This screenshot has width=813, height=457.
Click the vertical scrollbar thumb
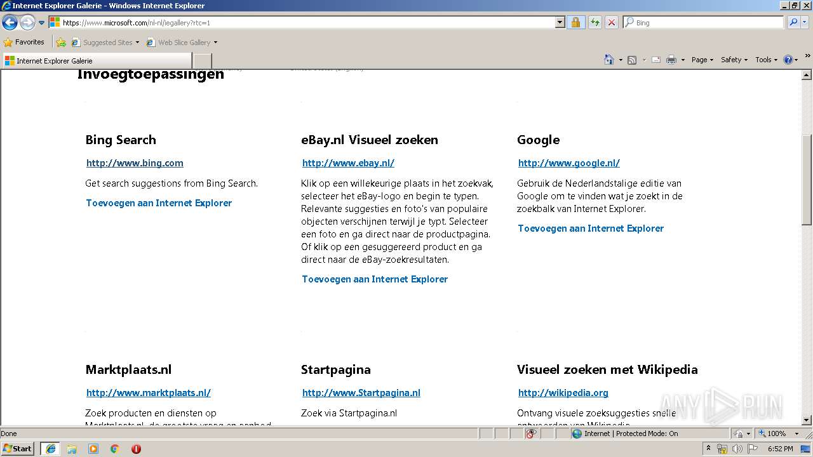pyautogui.click(x=807, y=180)
